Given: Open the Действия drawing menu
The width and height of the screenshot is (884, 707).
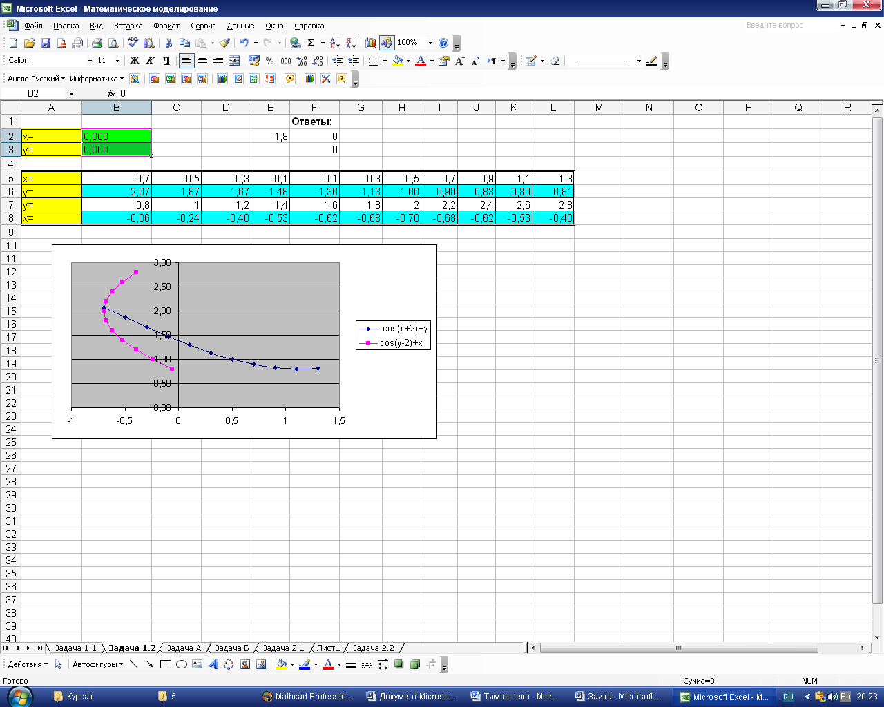Looking at the screenshot, I should pyautogui.click(x=28, y=664).
